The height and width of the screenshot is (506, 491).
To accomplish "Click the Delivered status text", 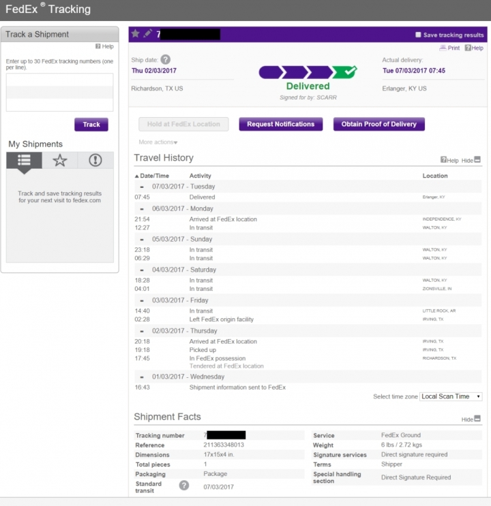I will click(308, 86).
